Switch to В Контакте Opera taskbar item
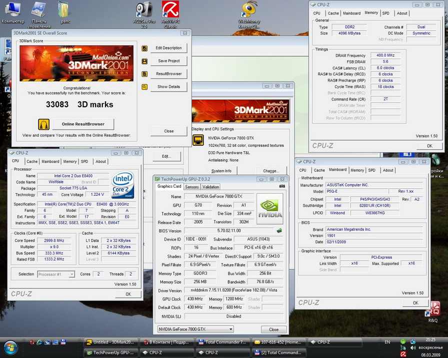 coord(167,342)
